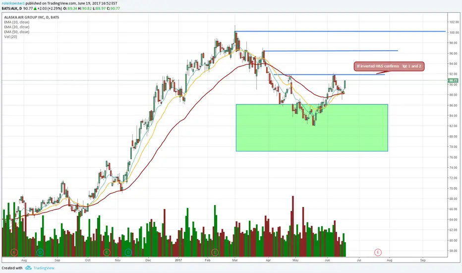
Task: Click the 100.00 price axis label
Action: tap(454, 32)
